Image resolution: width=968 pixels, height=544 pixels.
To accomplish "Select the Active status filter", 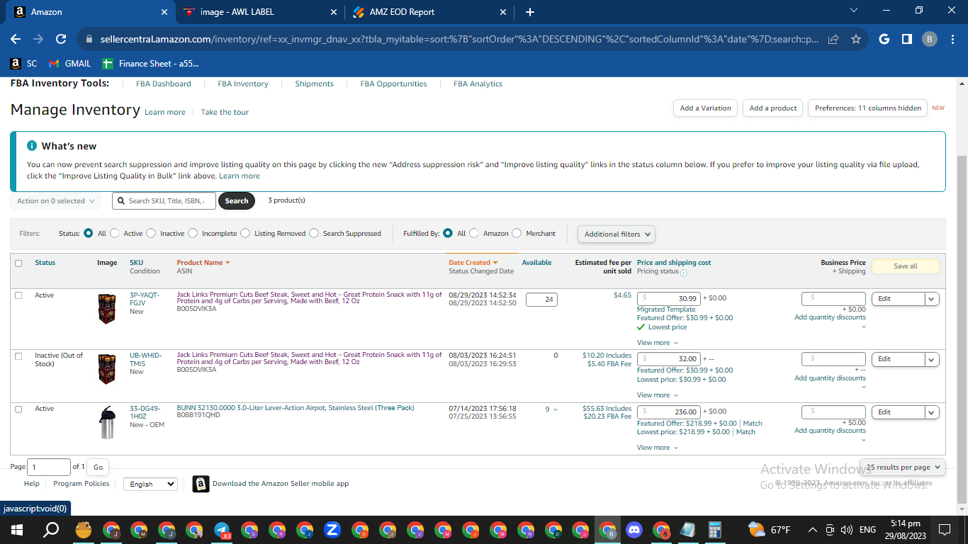I will (116, 233).
